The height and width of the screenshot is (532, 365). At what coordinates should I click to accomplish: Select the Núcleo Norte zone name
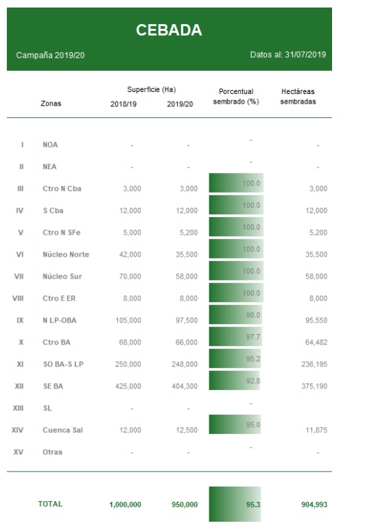pos(66,255)
